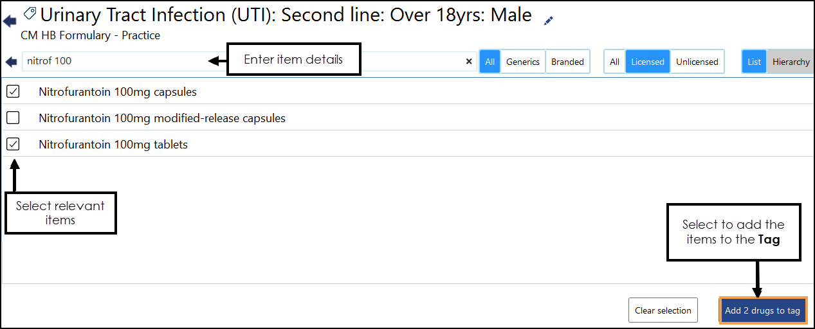Click the tag icon before the title
This screenshot has height=329, width=815.
pyautogui.click(x=30, y=14)
